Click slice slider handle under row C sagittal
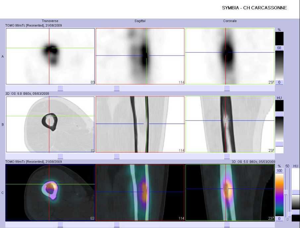 click(117, 225)
